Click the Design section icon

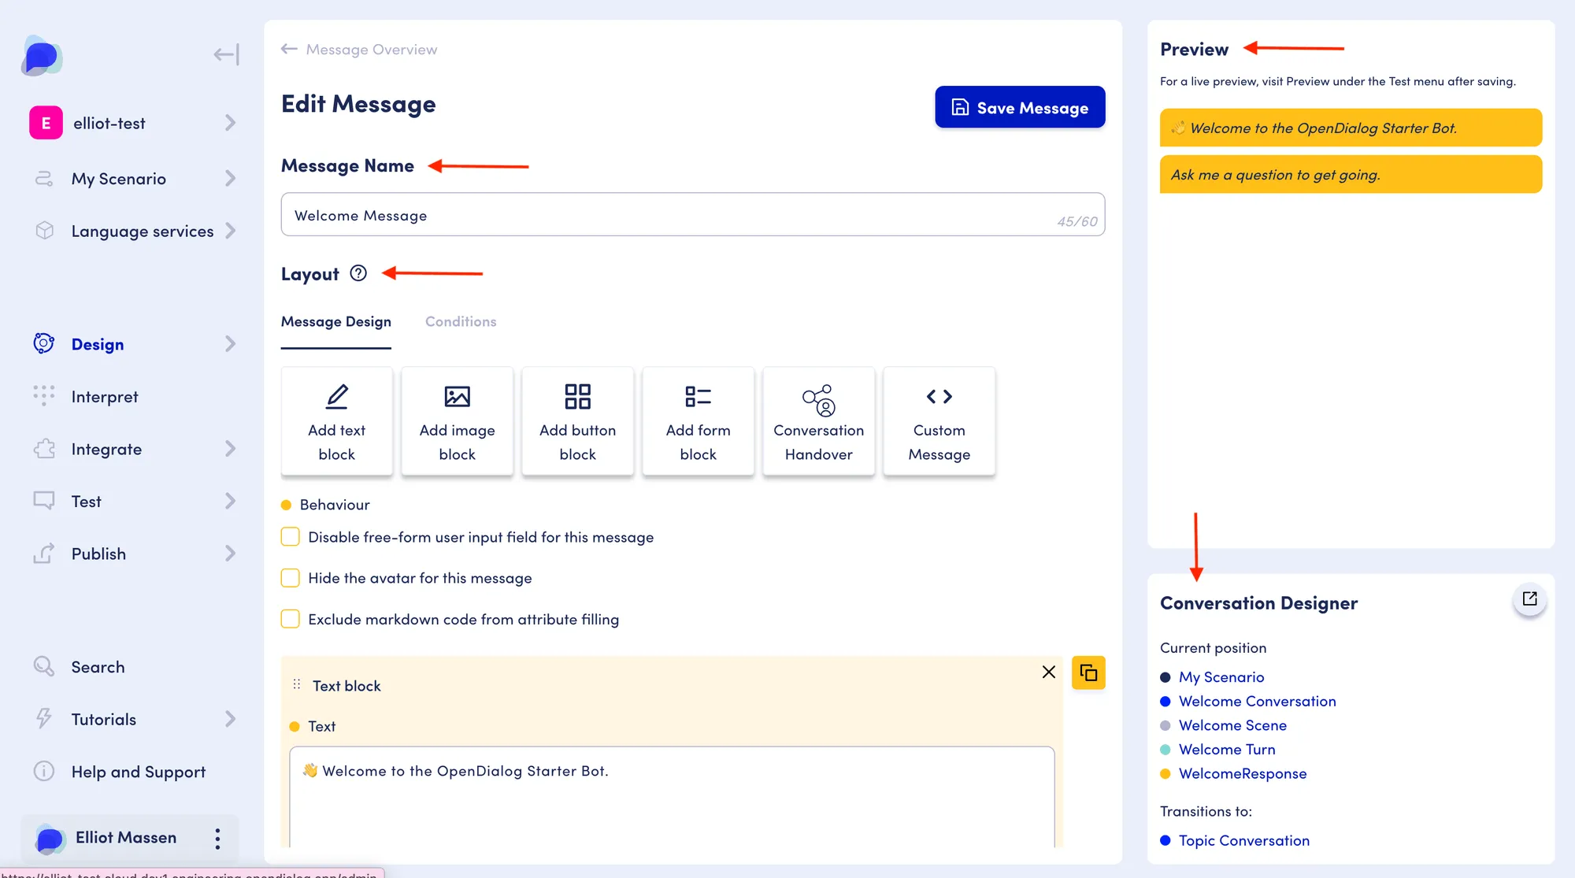click(x=44, y=343)
